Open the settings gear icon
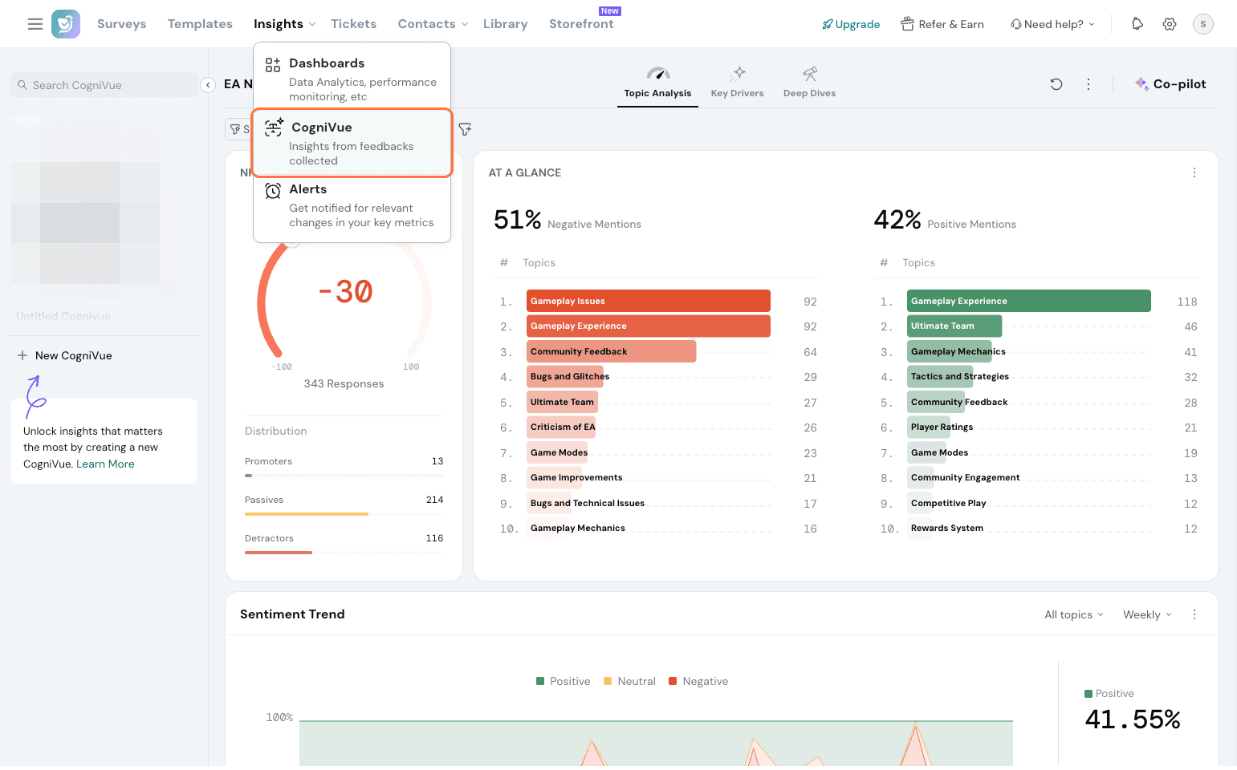Image resolution: width=1237 pixels, height=770 pixels. click(1170, 24)
